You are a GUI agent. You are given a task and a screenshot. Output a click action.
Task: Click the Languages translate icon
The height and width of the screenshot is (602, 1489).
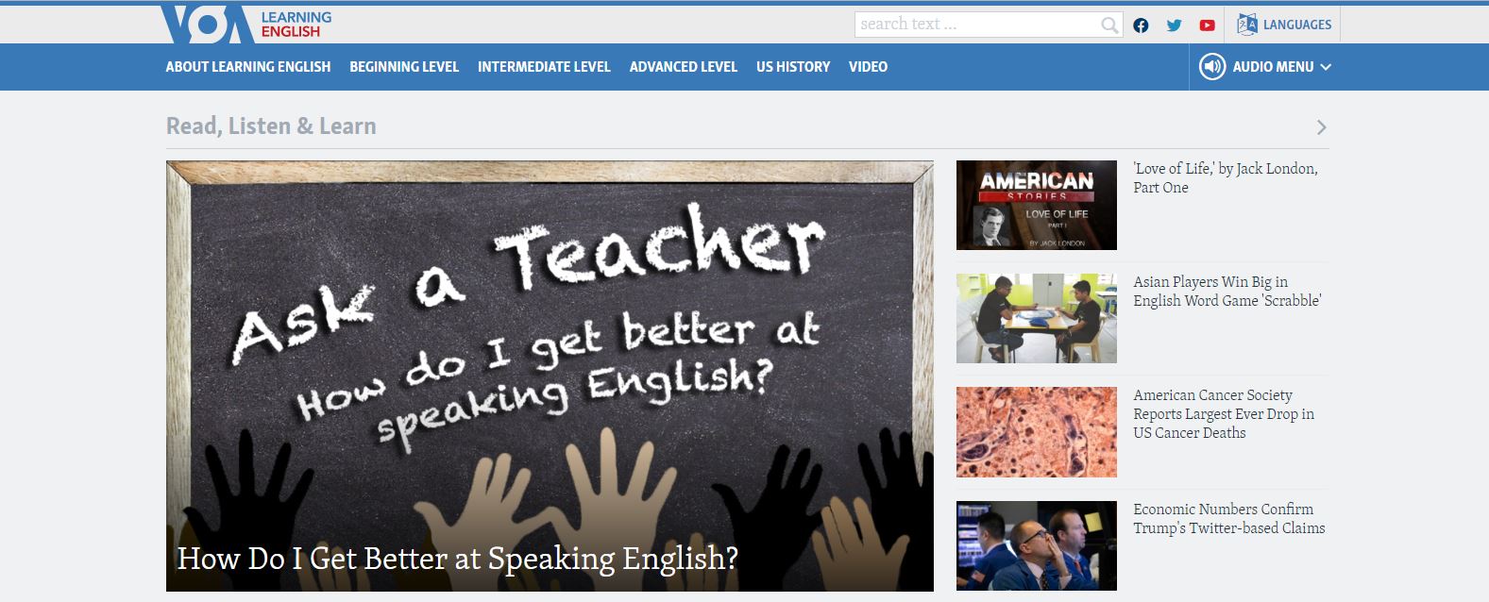1247,25
